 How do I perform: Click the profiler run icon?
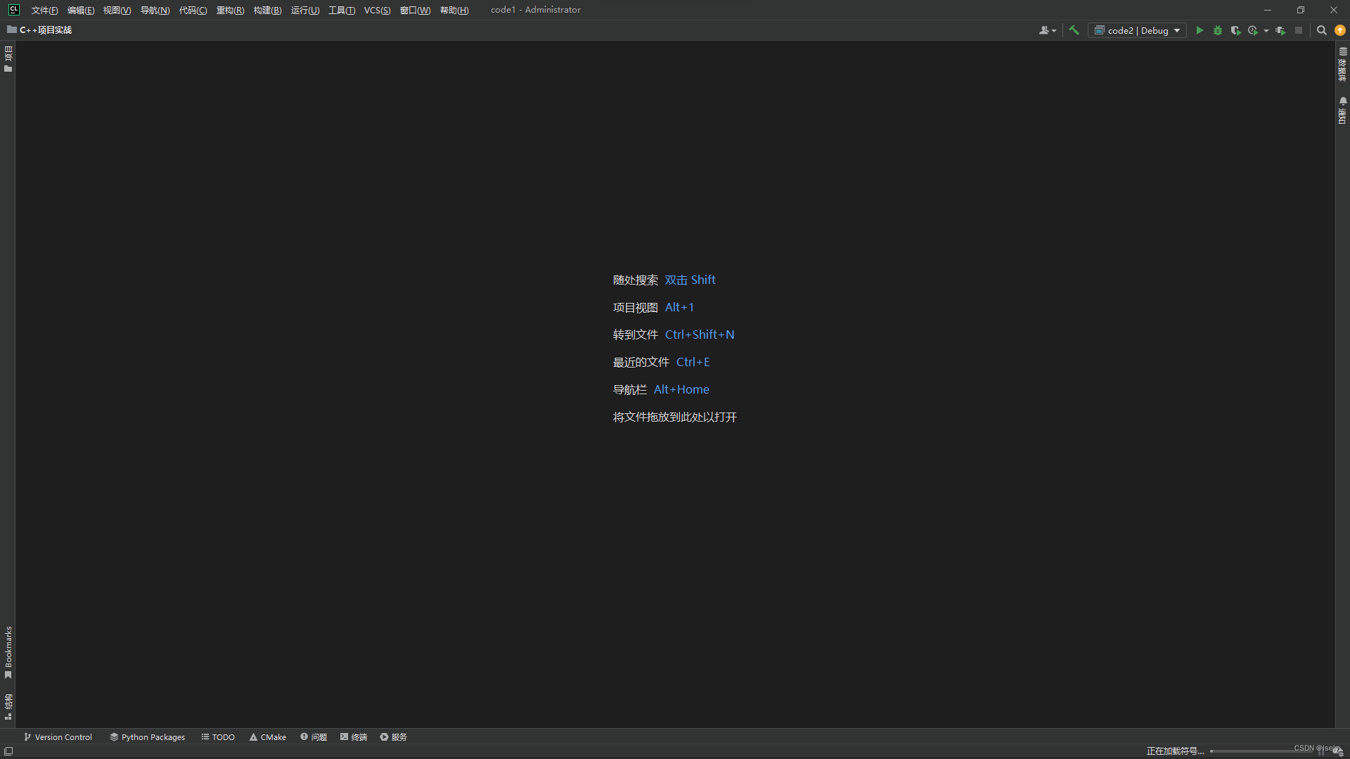1252,30
